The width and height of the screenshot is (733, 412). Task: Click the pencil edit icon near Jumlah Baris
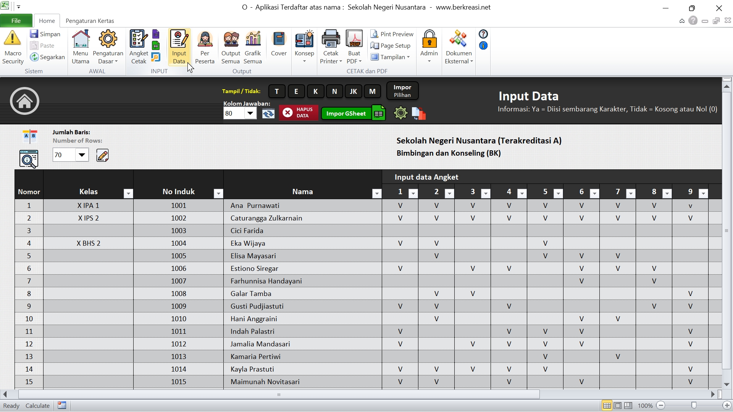click(102, 155)
